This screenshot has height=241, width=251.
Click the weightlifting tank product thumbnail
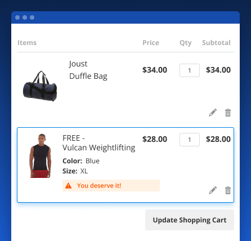pyautogui.click(x=41, y=155)
